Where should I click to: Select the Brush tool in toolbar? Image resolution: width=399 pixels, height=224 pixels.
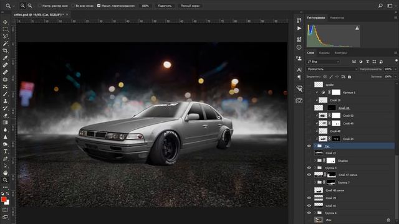[x=5, y=94]
